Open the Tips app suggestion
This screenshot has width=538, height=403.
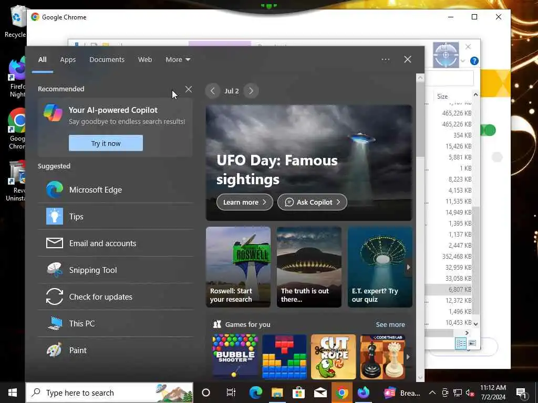point(115,217)
